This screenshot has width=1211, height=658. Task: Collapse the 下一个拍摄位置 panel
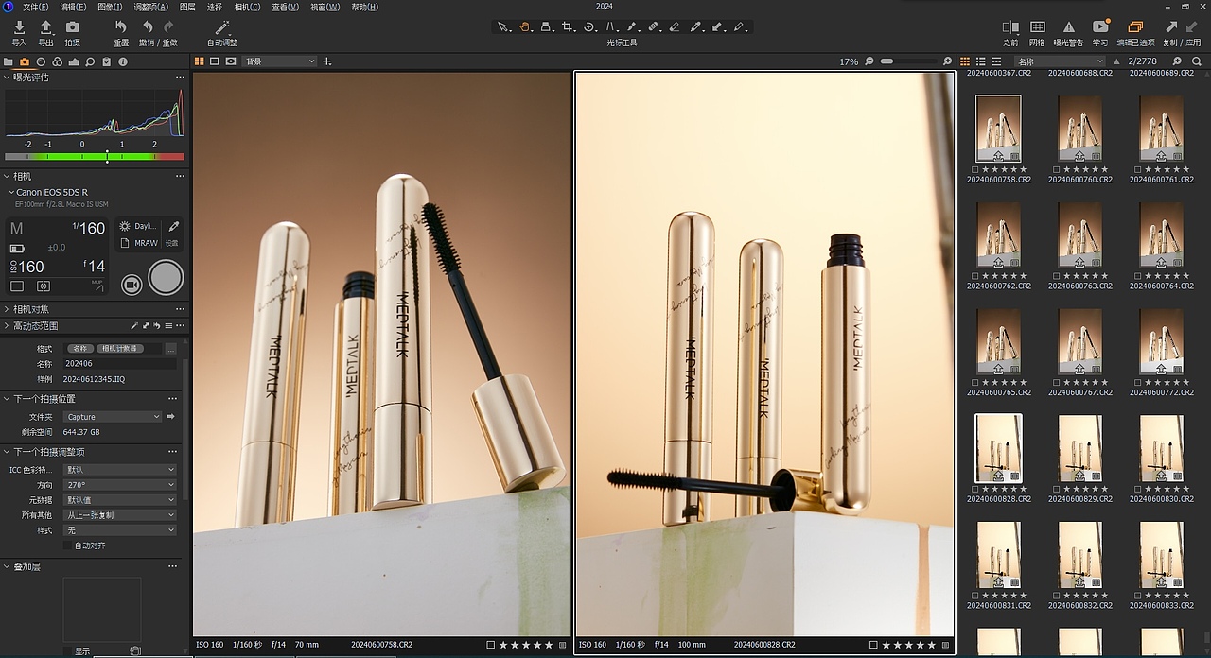coord(8,399)
